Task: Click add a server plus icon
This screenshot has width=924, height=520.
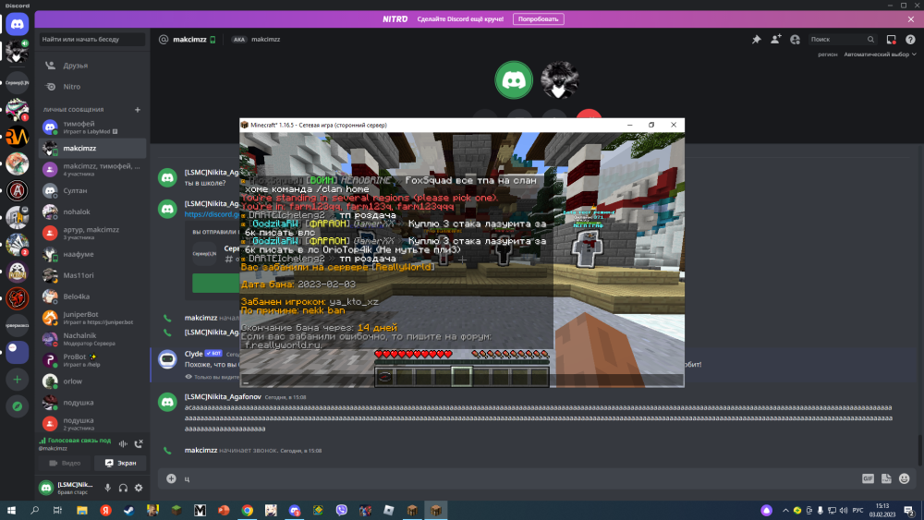Action: [x=17, y=380]
